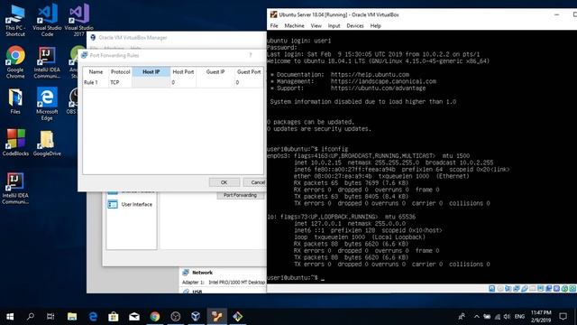The image size is (577, 325).
Task: Open Devices menu in VM window
Action: [x=355, y=26]
